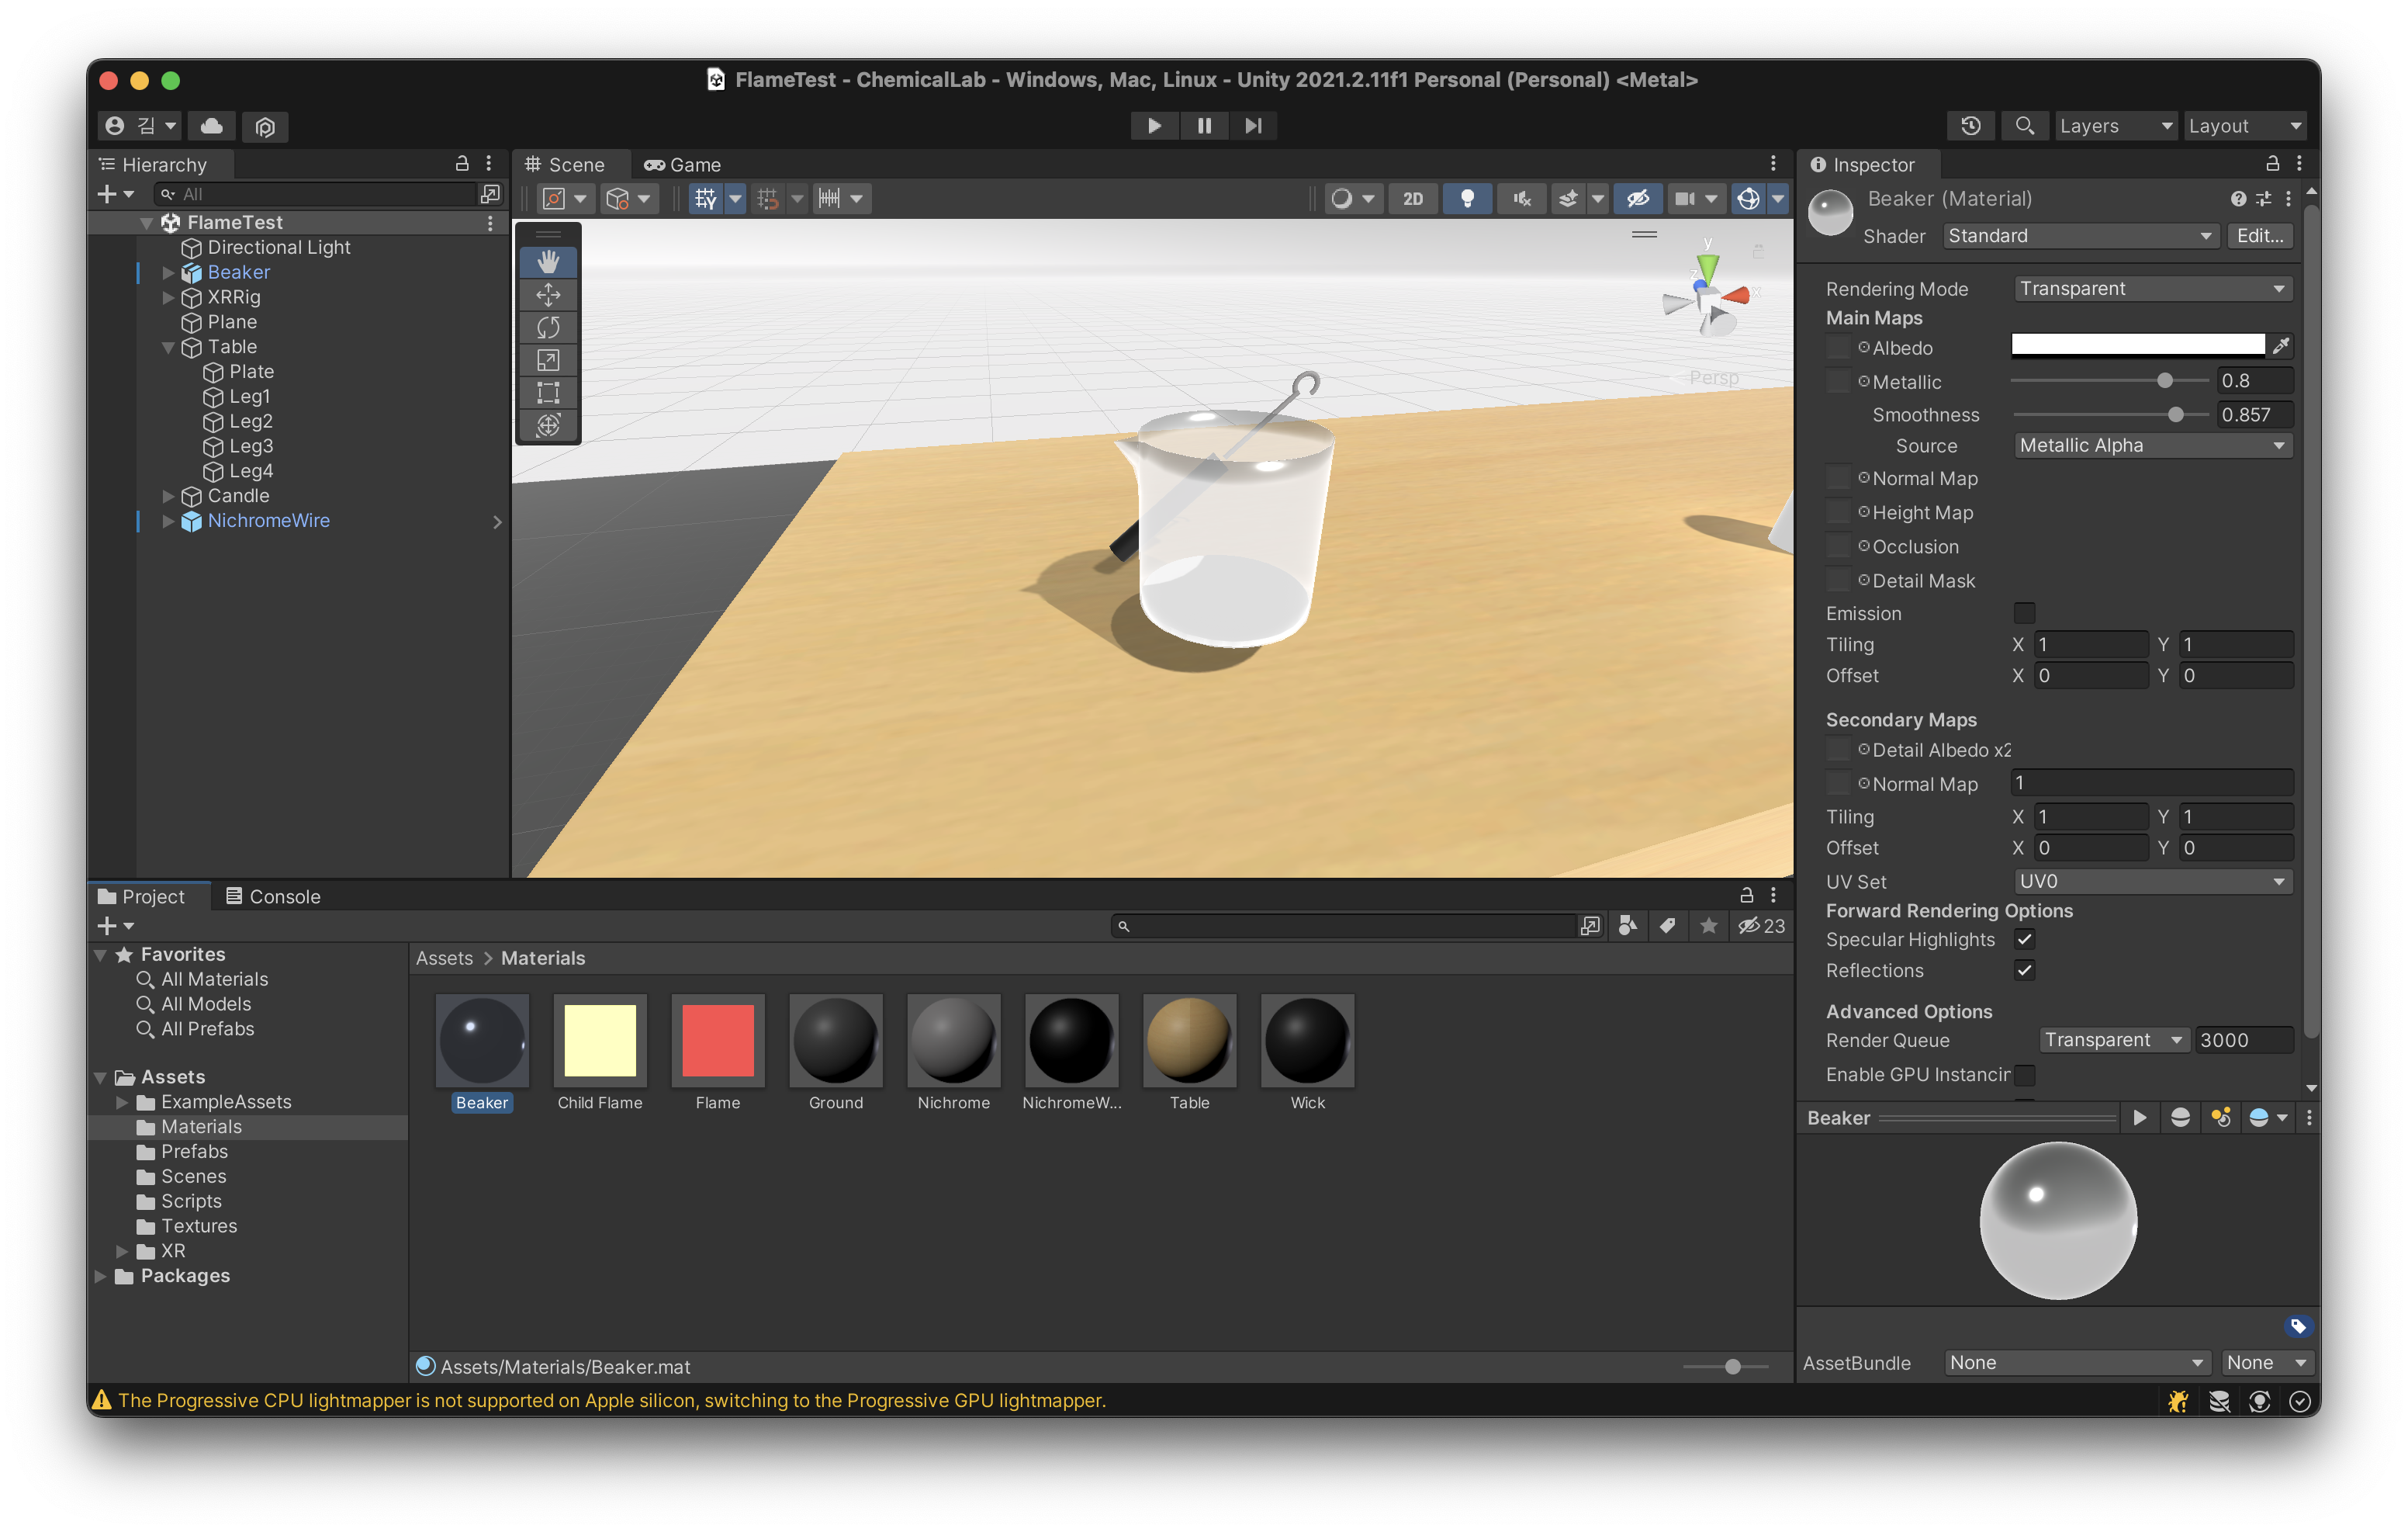Disable Reflections checkbox
The image size is (2408, 1532).
[2024, 969]
